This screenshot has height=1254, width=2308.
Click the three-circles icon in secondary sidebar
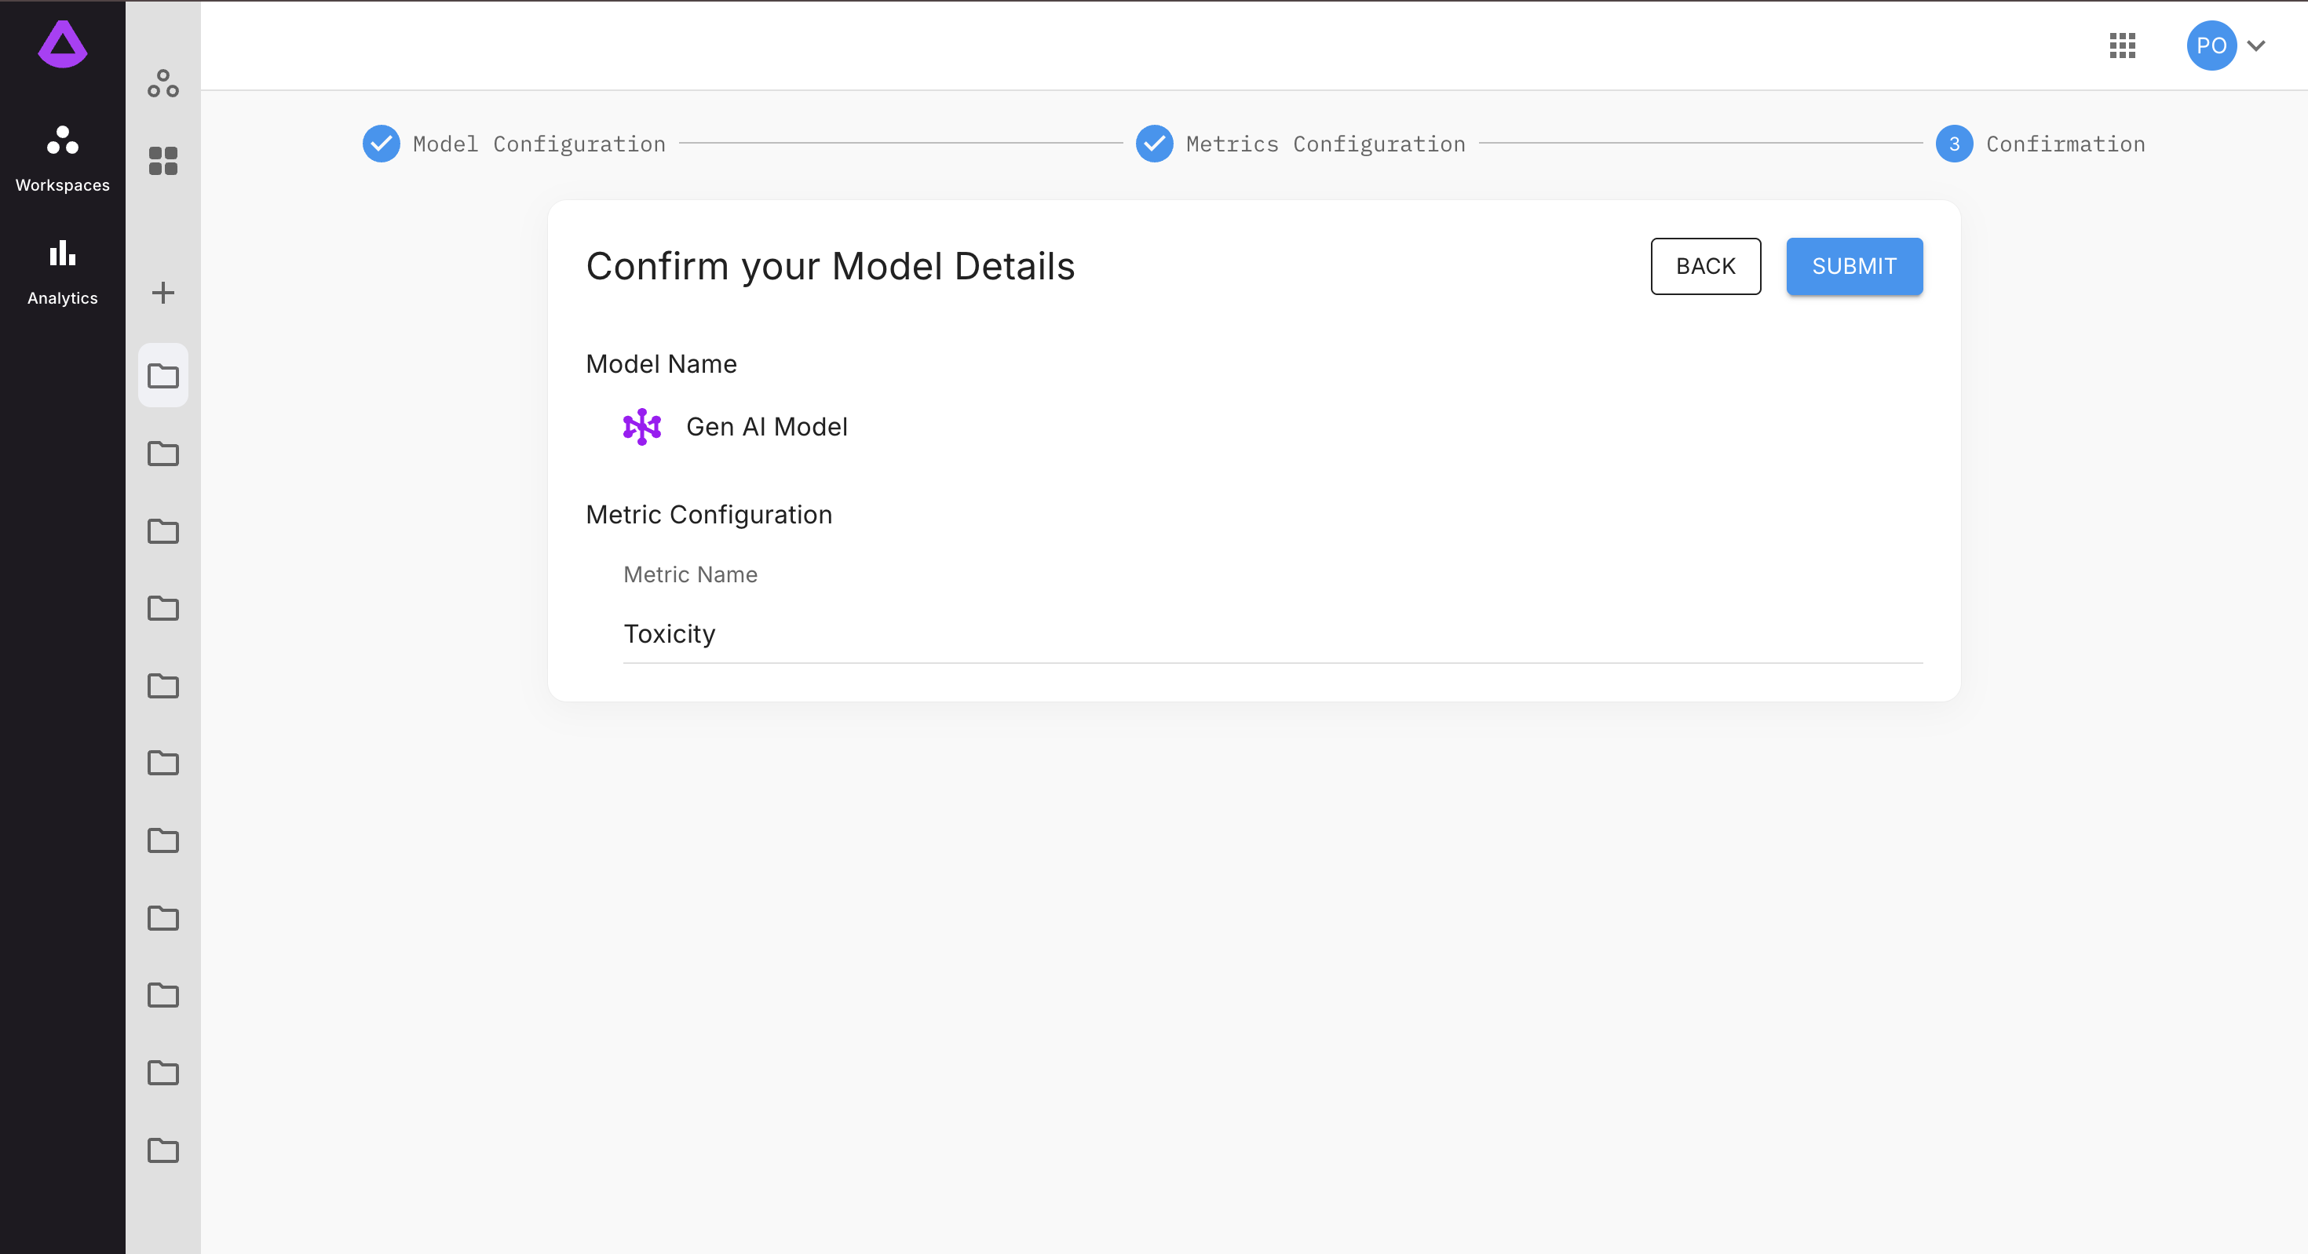click(x=163, y=83)
